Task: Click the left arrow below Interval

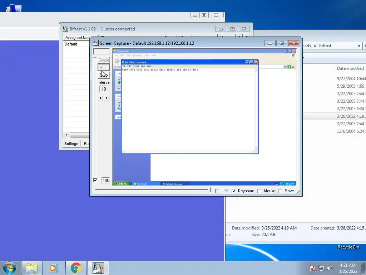Action: pyautogui.click(x=100, y=98)
